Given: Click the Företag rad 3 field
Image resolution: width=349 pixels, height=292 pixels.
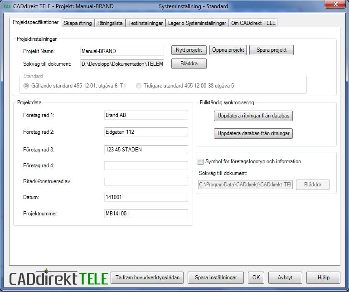Looking at the screenshot, I should 146,150.
